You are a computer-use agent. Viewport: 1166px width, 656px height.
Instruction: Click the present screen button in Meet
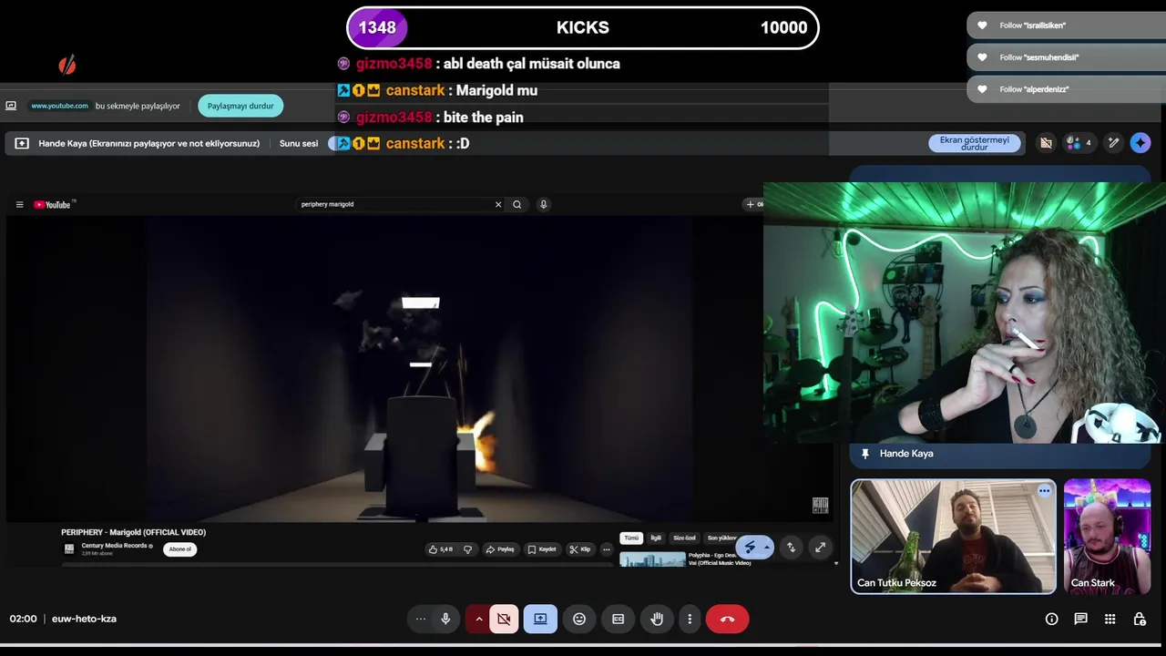(540, 619)
